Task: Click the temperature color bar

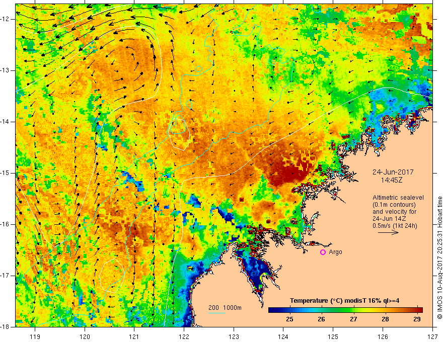Action: point(345,310)
